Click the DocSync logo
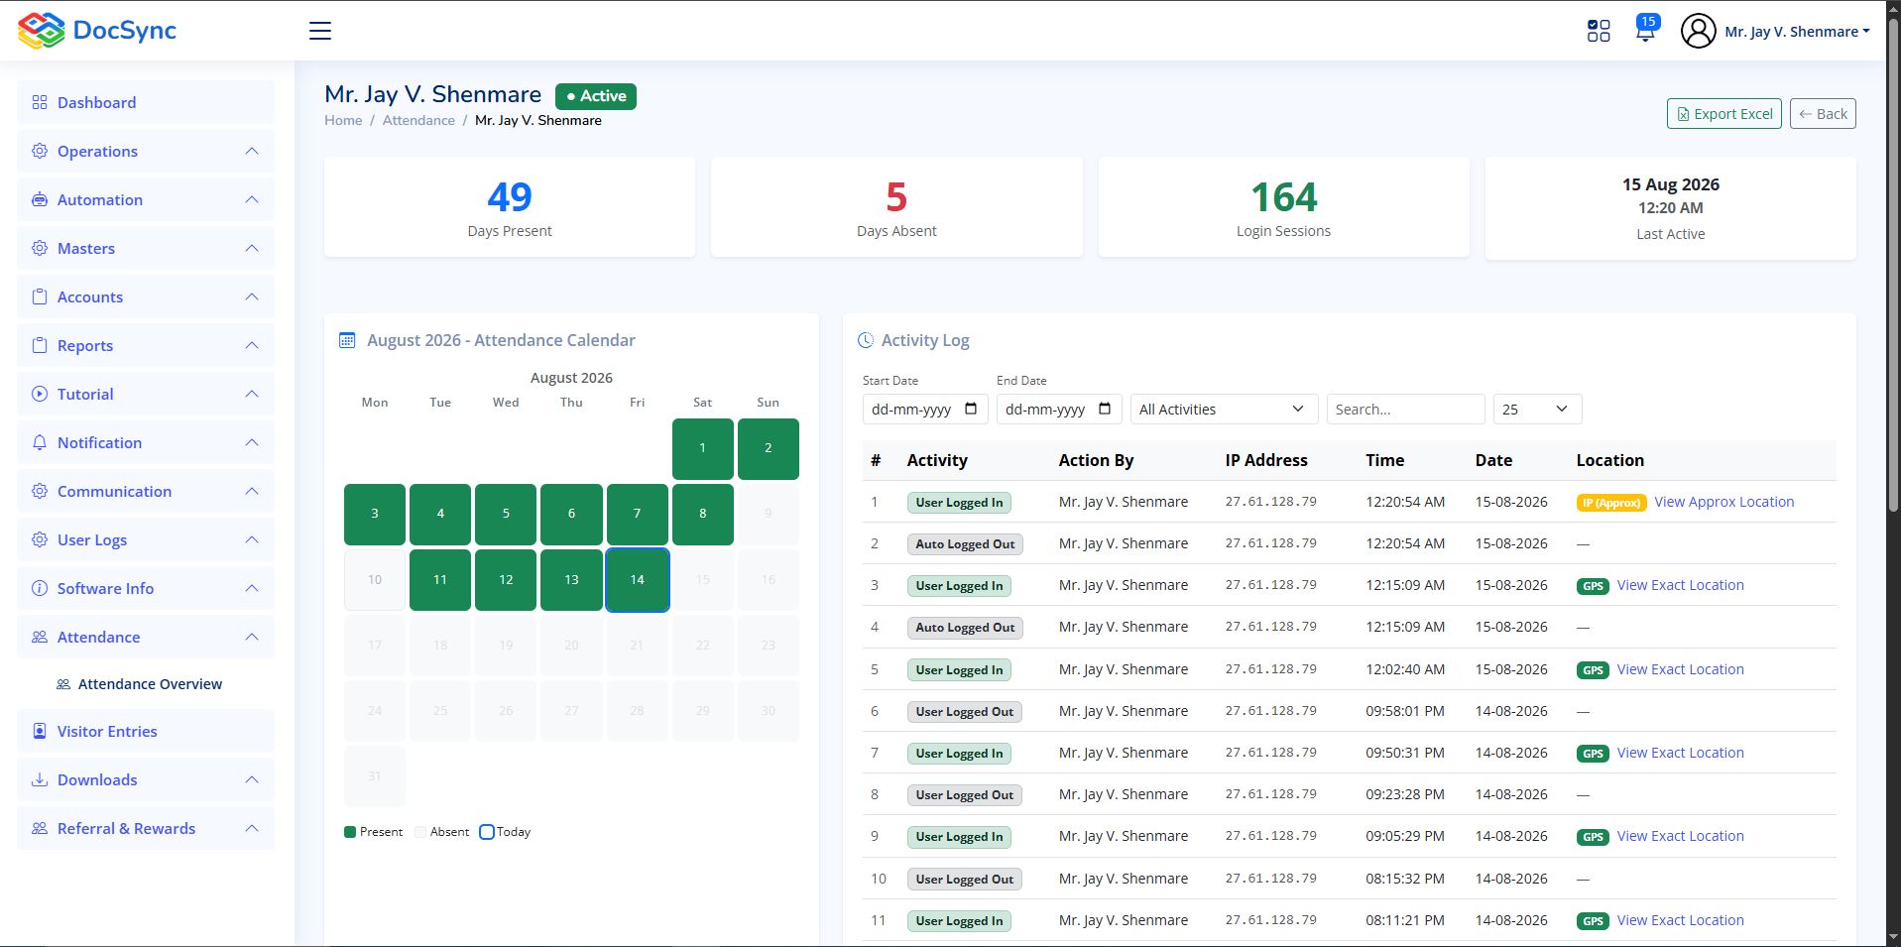 click(x=97, y=30)
